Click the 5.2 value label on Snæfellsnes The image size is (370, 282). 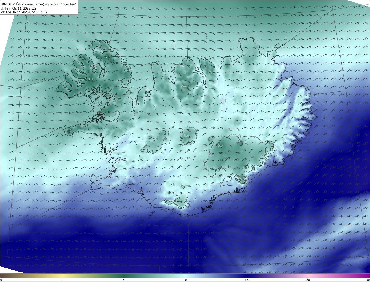(69, 131)
